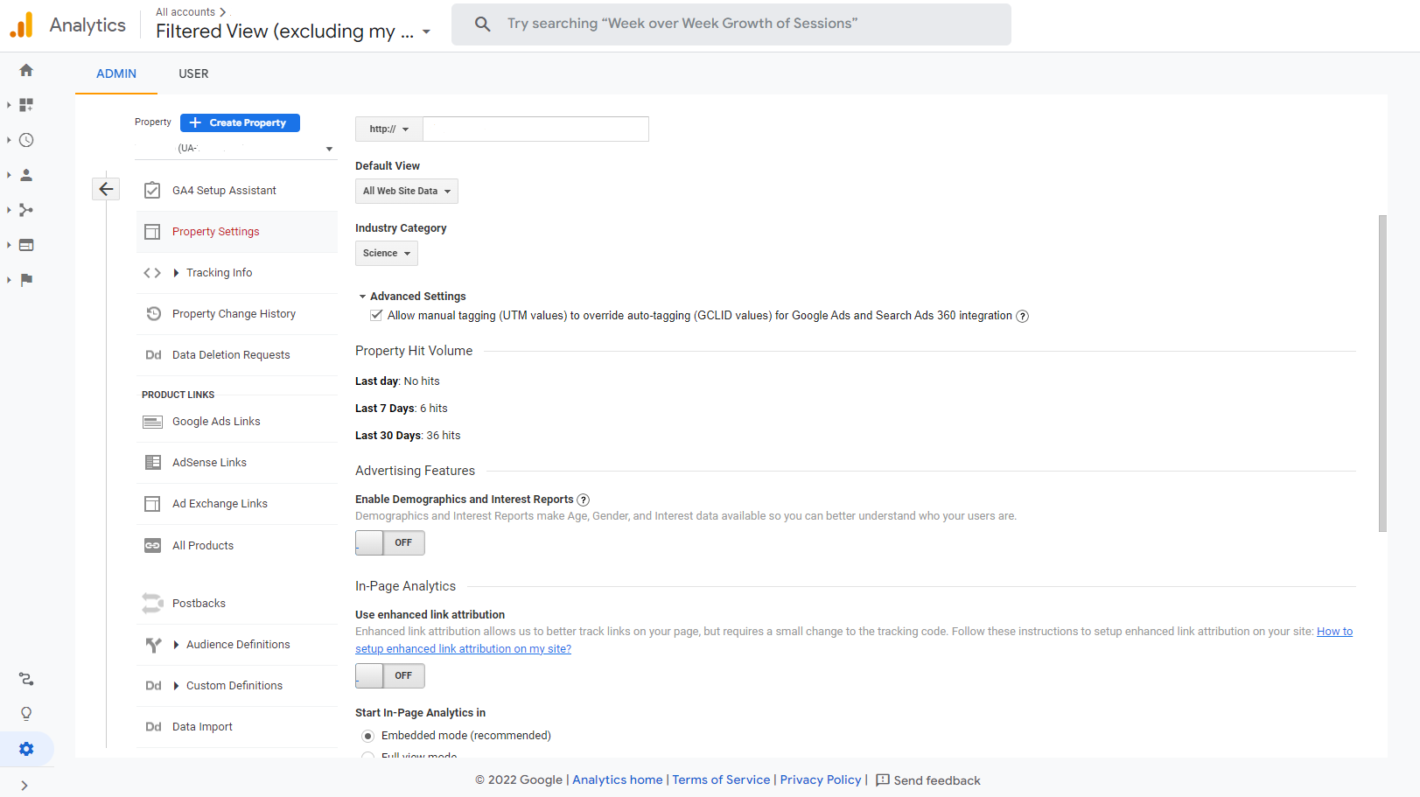The width and height of the screenshot is (1420, 797).
Task: Open Terms of Service link
Action: pos(721,780)
